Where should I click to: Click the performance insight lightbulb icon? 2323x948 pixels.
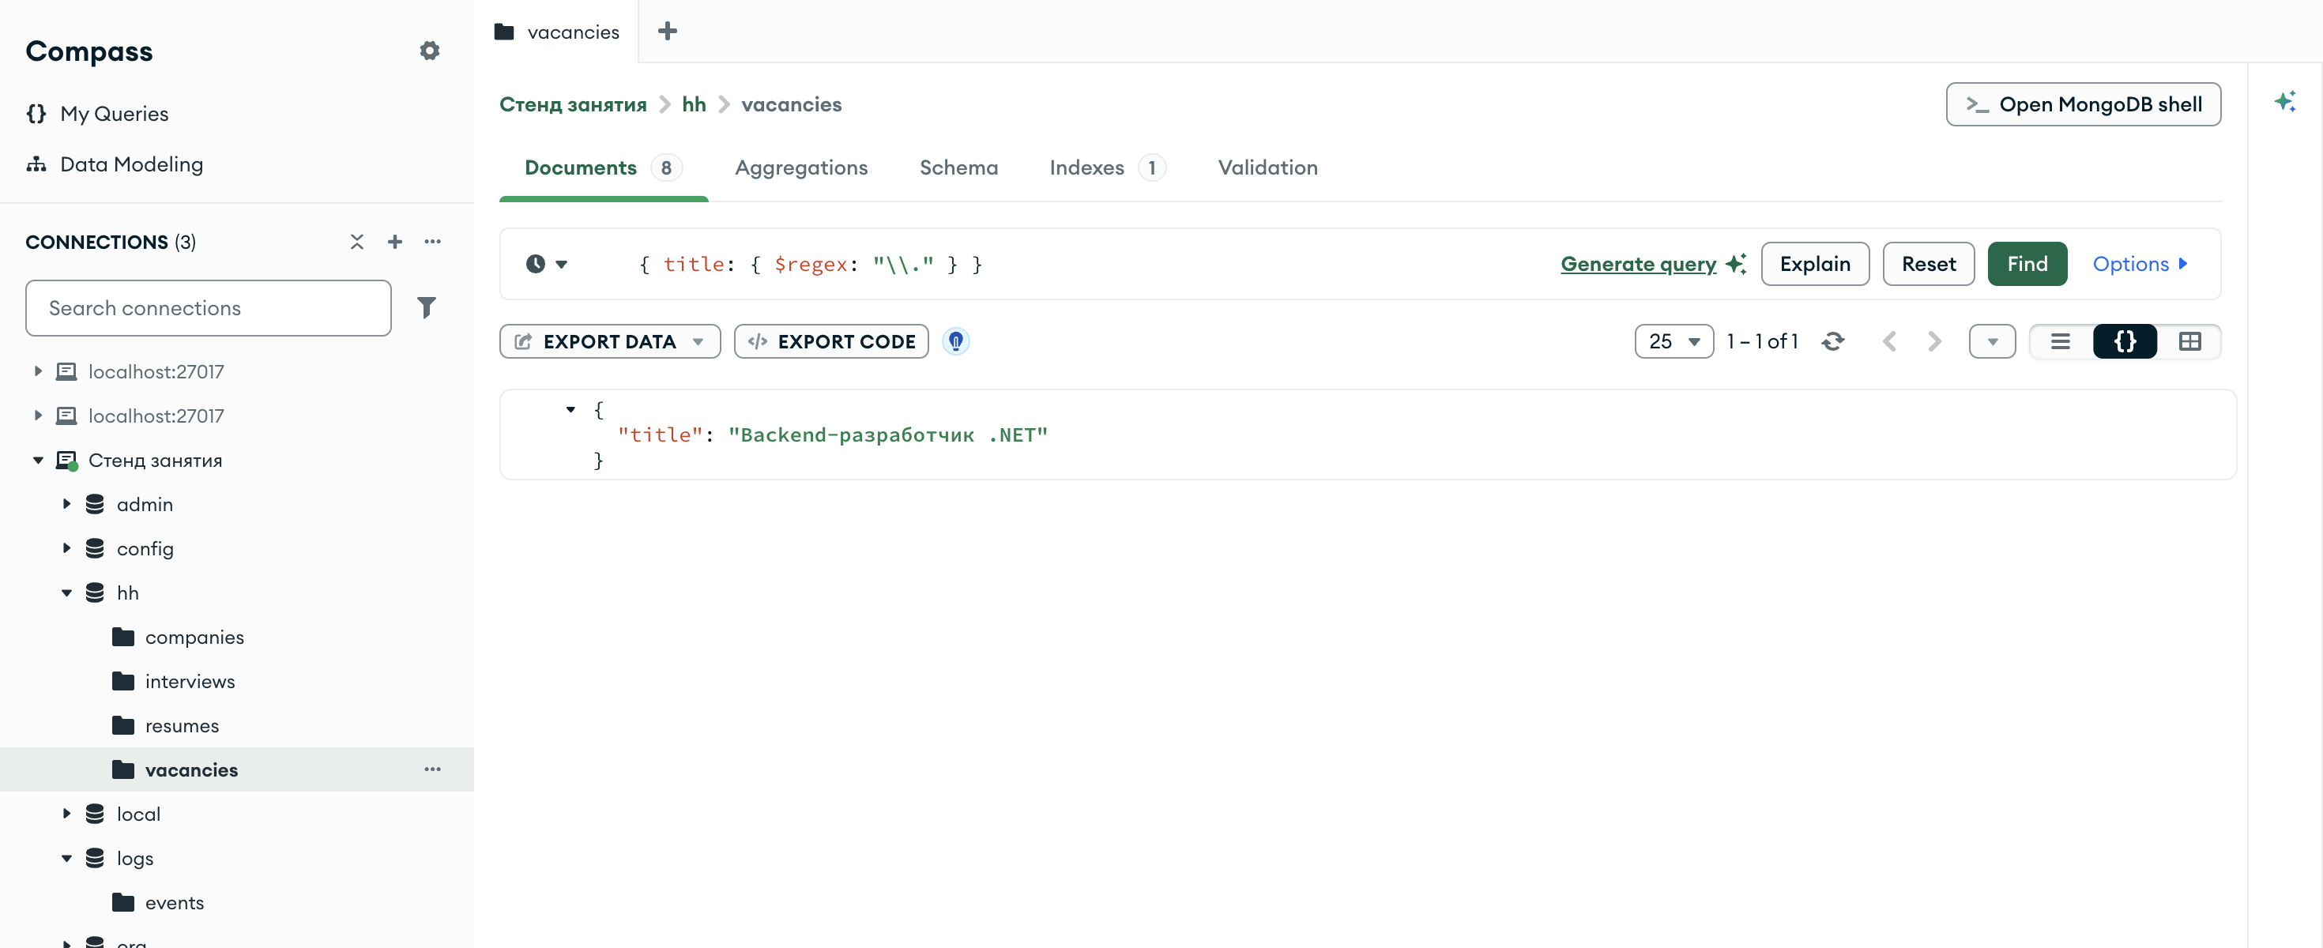(x=956, y=341)
